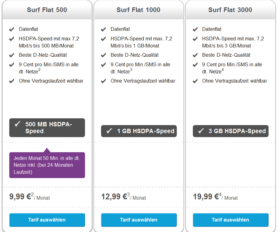Click footnote 2 next to 9,99 € price
Screen dimensions: 280x232
coord(32,194)
